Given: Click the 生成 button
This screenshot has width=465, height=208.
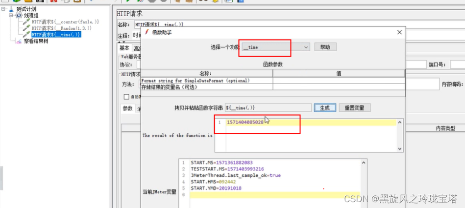Looking at the screenshot, I should (x=325, y=108).
